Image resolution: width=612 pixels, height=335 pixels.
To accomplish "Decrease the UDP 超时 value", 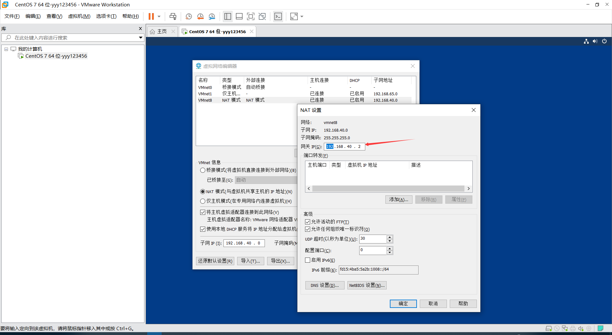I will tap(390, 241).
